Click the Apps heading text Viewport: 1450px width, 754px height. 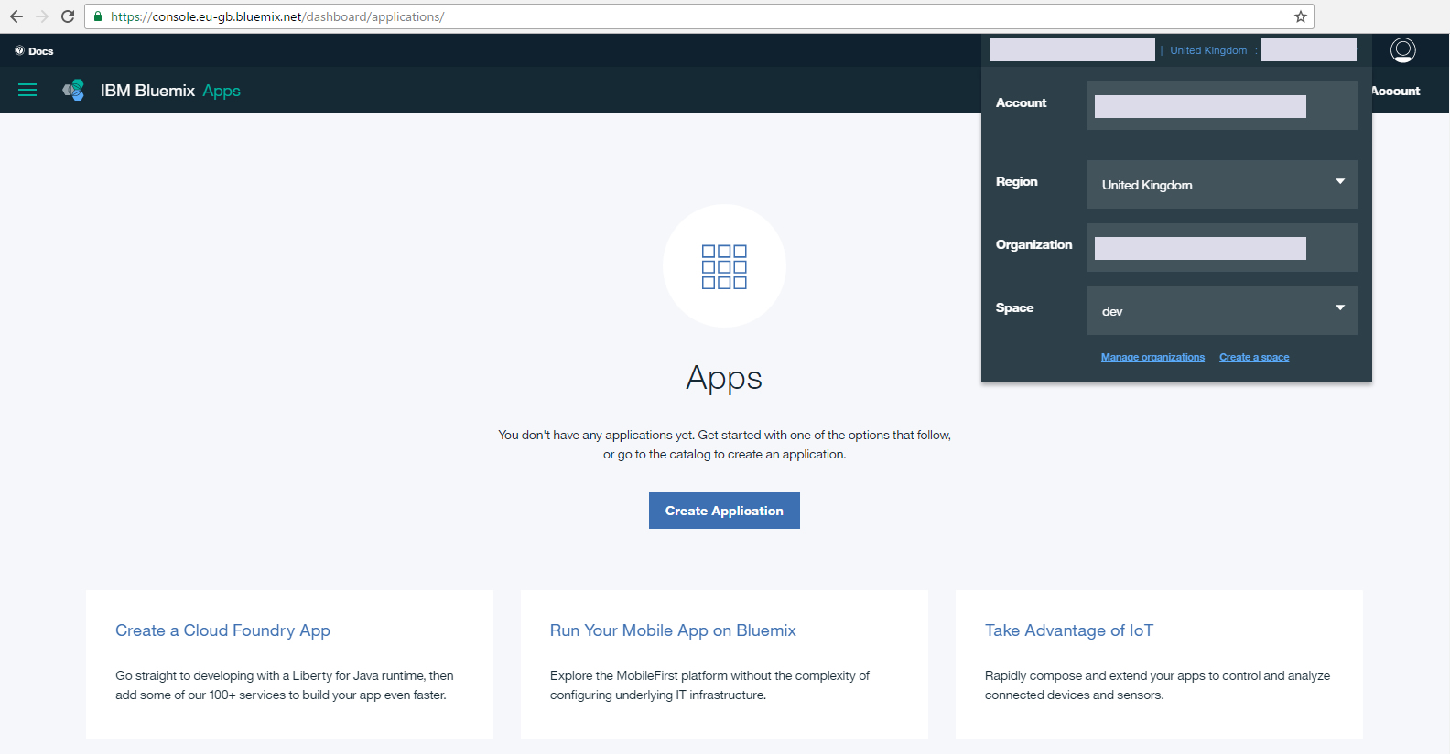pos(724,378)
